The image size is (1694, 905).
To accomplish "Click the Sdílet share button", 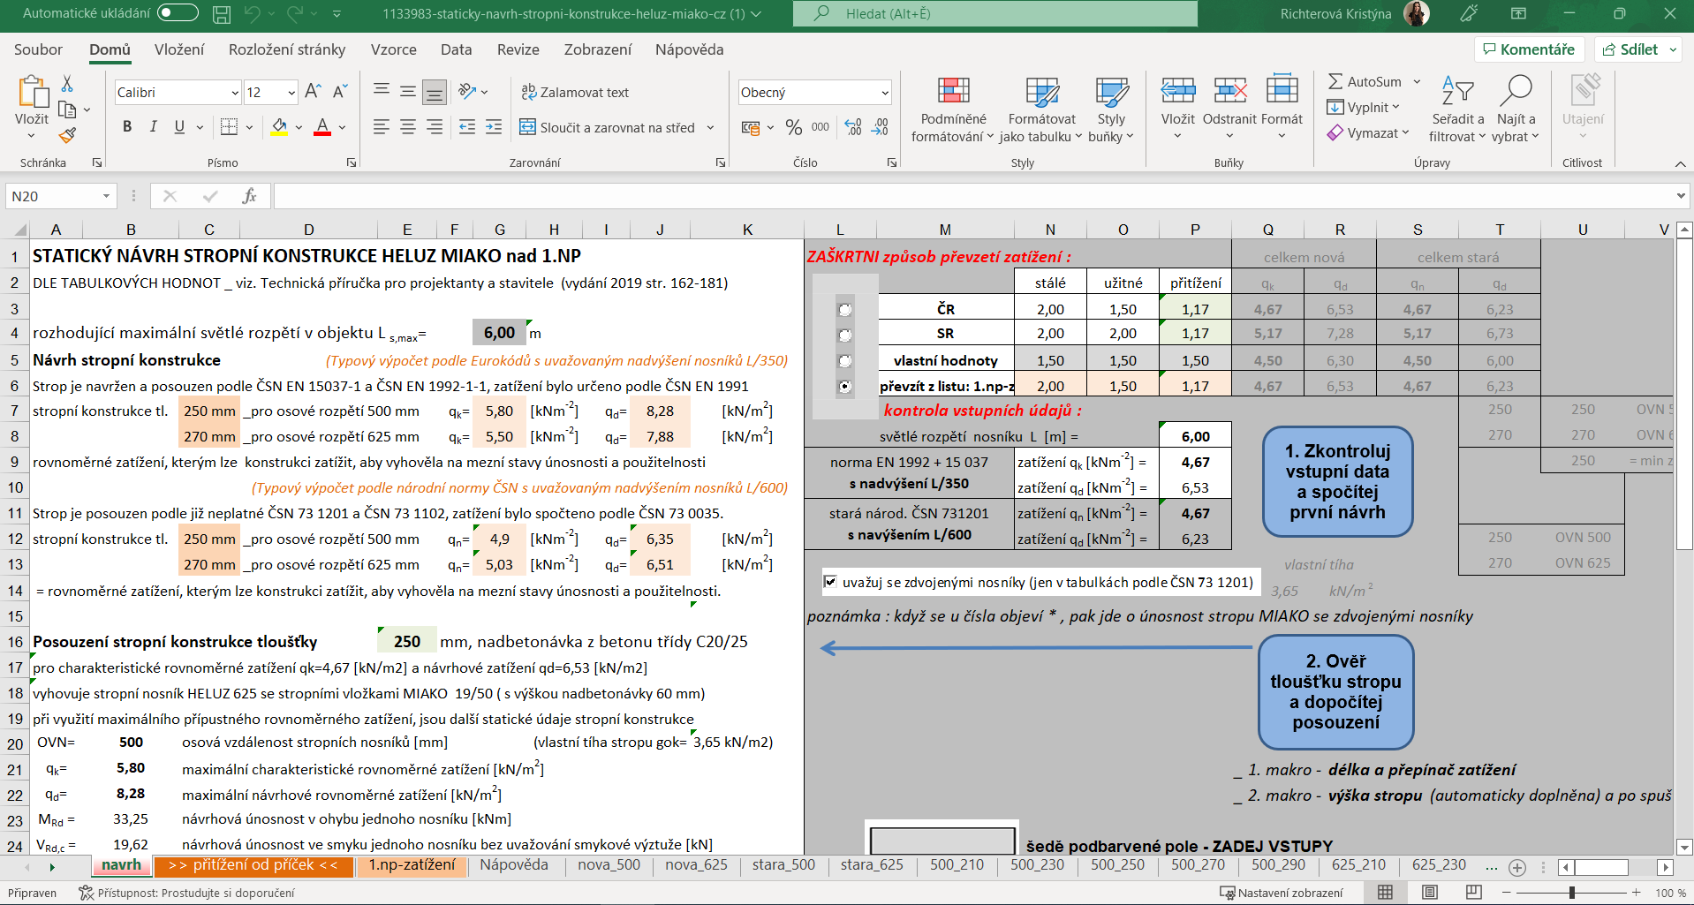I will pyautogui.click(x=1630, y=49).
